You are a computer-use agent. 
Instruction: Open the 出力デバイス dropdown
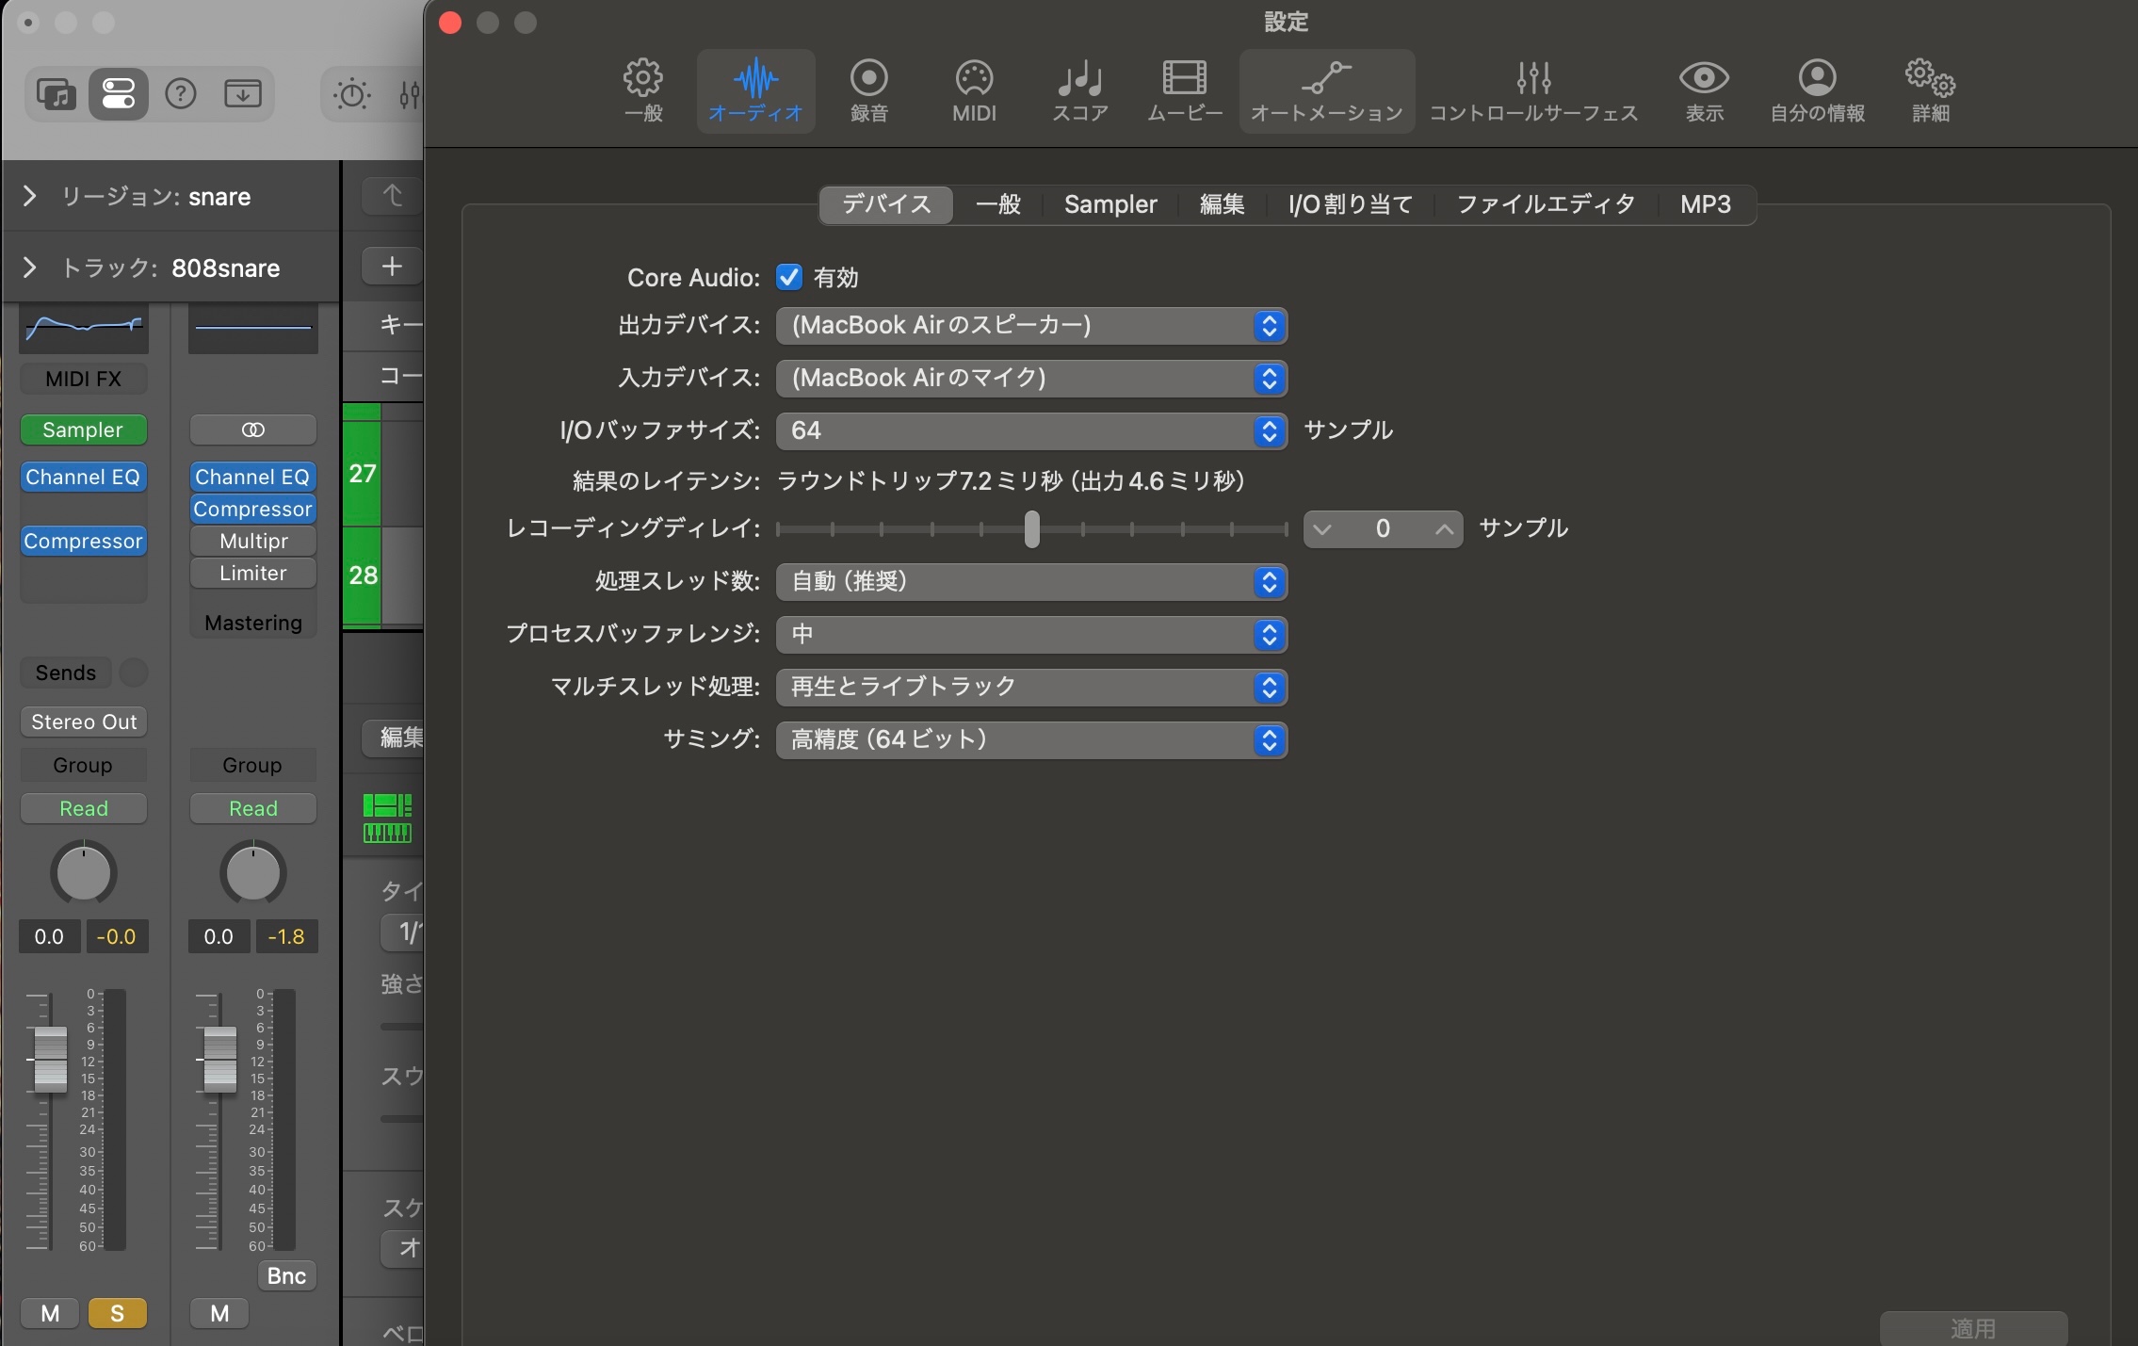point(1031,326)
